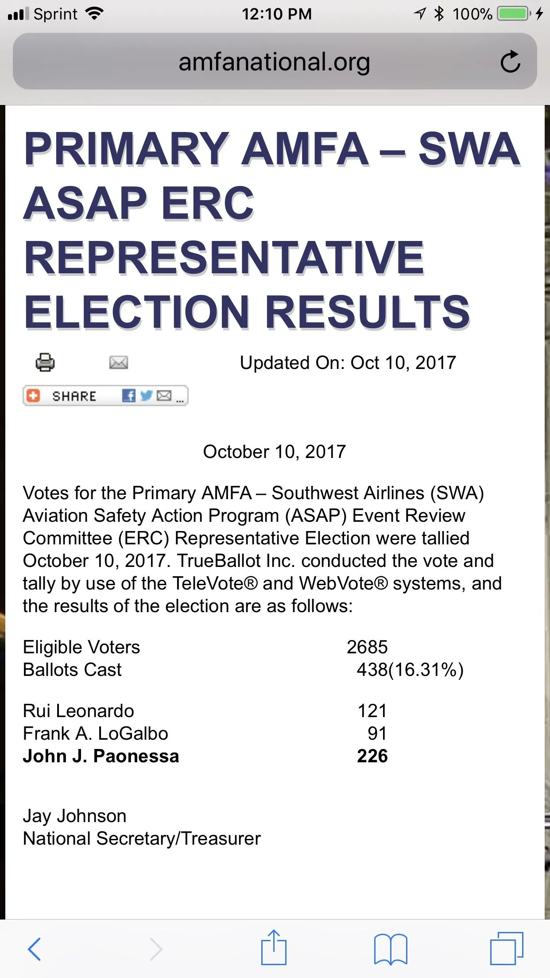Click the bold John J. Paonessa entry
Image resolution: width=550 pixels, height=978 pixels.
101,756
